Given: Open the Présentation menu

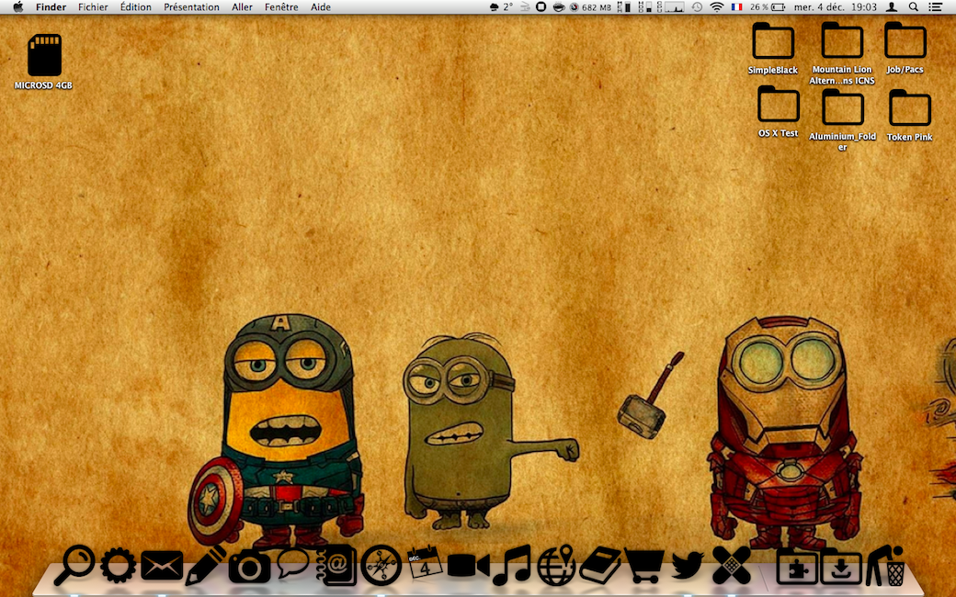Looking at the screenshot, I should 191,6.
